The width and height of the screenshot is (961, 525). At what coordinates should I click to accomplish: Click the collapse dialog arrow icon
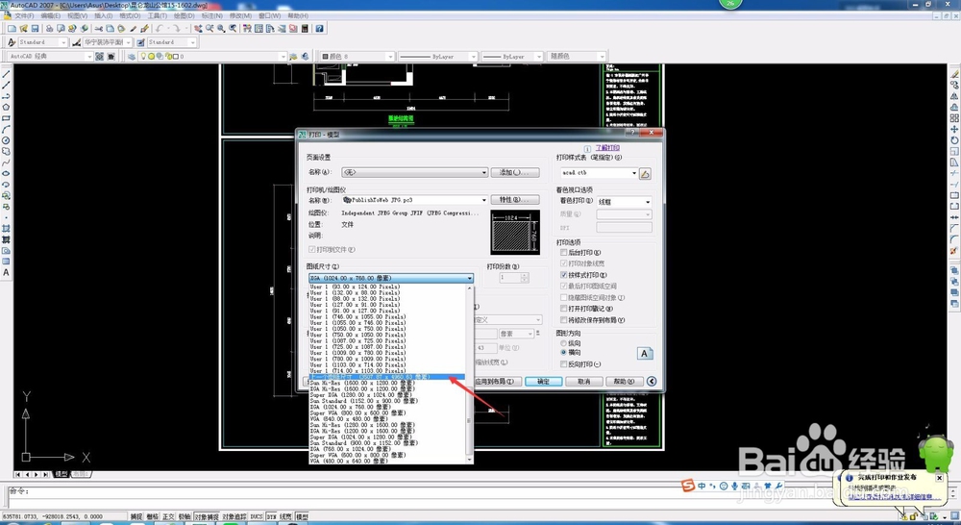click(x=652, y=382)
